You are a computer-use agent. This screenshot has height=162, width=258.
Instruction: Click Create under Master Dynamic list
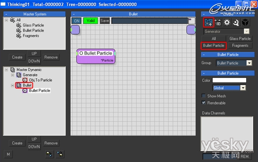[x=17, y=143]
